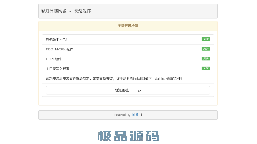257x144 pixels.
Task: Click the 支持 badge for CURL组件
Action: pos(206,59)
